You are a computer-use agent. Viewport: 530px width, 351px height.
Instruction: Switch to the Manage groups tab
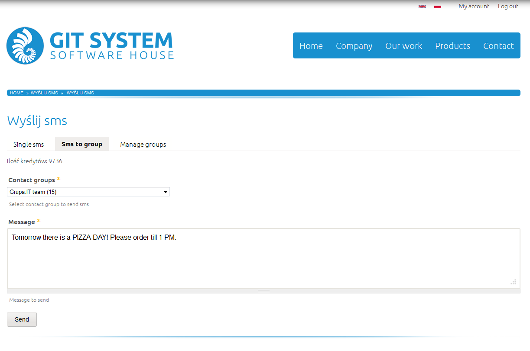pyautogui.click(x=143, y=144)
